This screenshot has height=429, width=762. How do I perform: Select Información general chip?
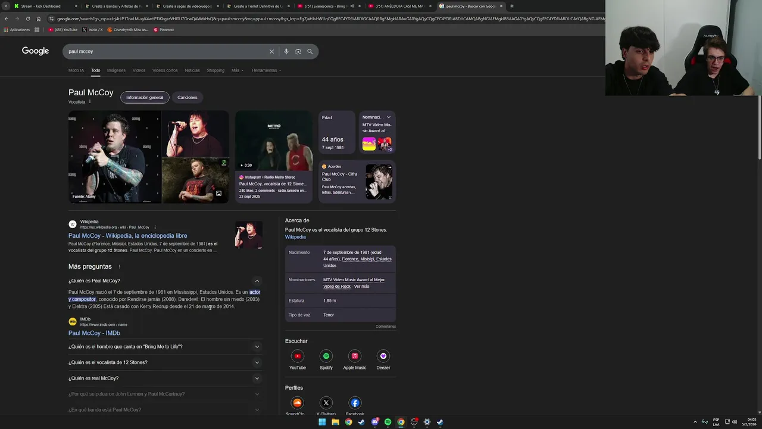tap(145, 97)
